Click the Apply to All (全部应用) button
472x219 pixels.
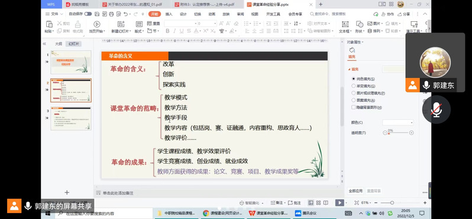[355, 191]
